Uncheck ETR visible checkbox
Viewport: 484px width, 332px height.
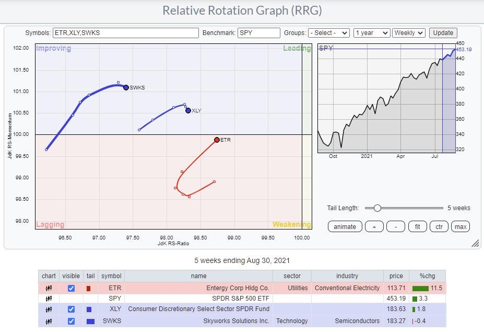click(71, 288)
